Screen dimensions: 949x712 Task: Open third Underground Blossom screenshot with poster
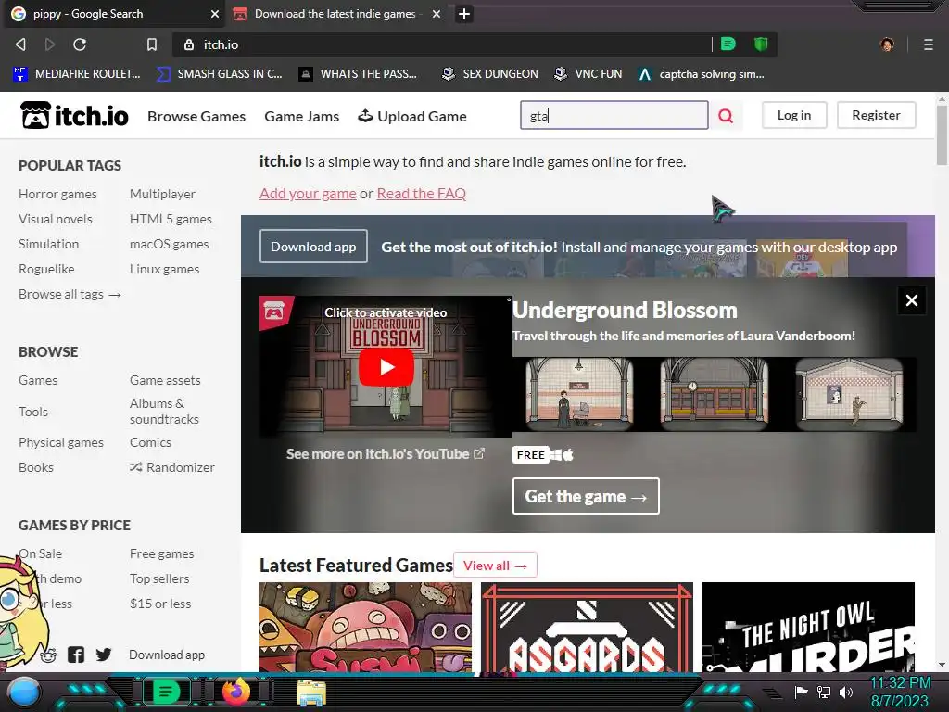click(x=849, y=394)
